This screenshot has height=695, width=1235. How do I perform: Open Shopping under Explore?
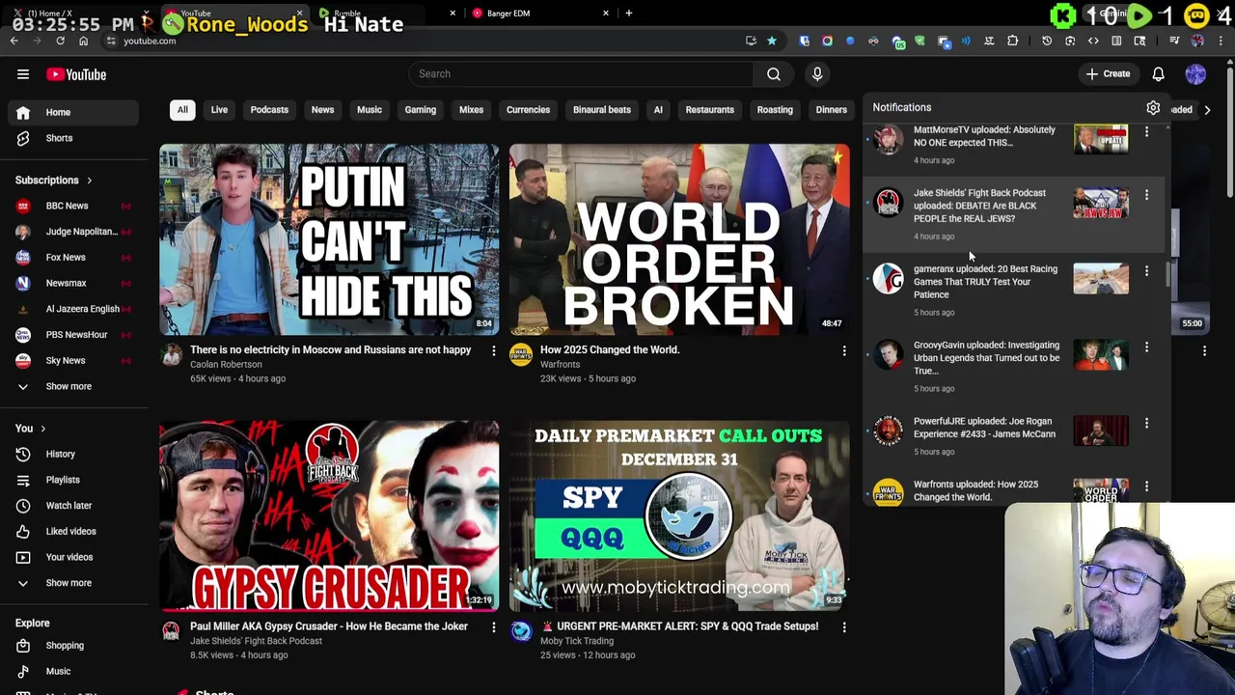(x=73, y=646)
